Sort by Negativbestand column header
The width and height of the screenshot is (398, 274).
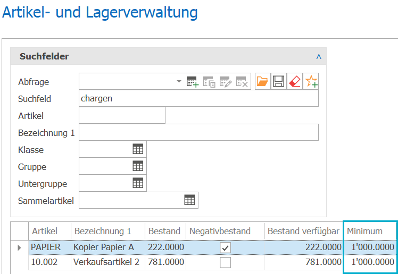[225, 231]
